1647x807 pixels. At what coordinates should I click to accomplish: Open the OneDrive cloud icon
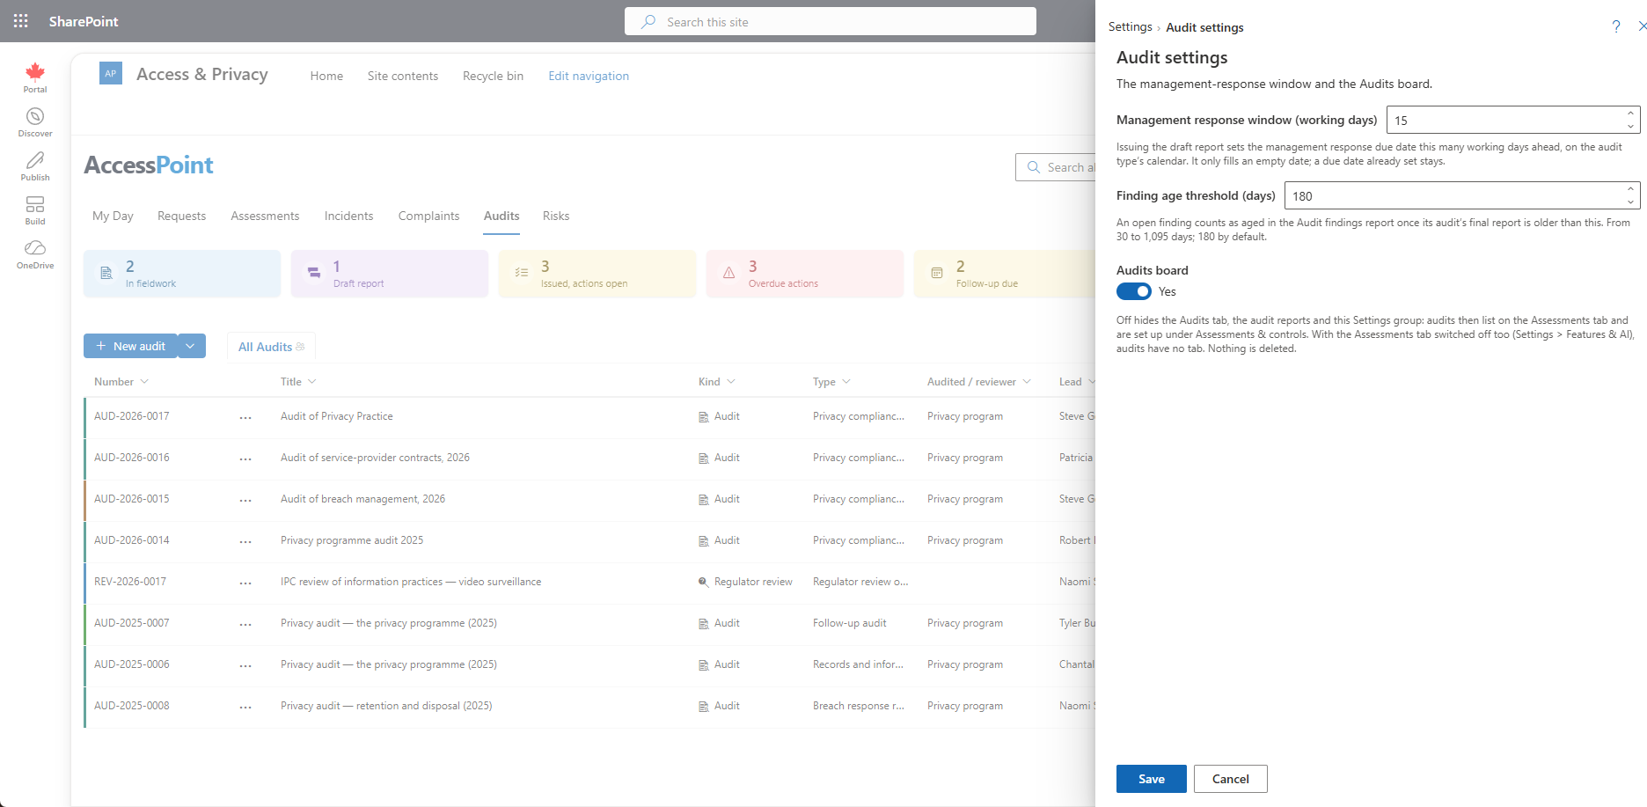tap(35, 248)
